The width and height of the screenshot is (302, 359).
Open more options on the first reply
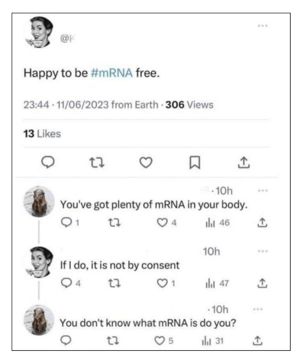coord(262,190)
